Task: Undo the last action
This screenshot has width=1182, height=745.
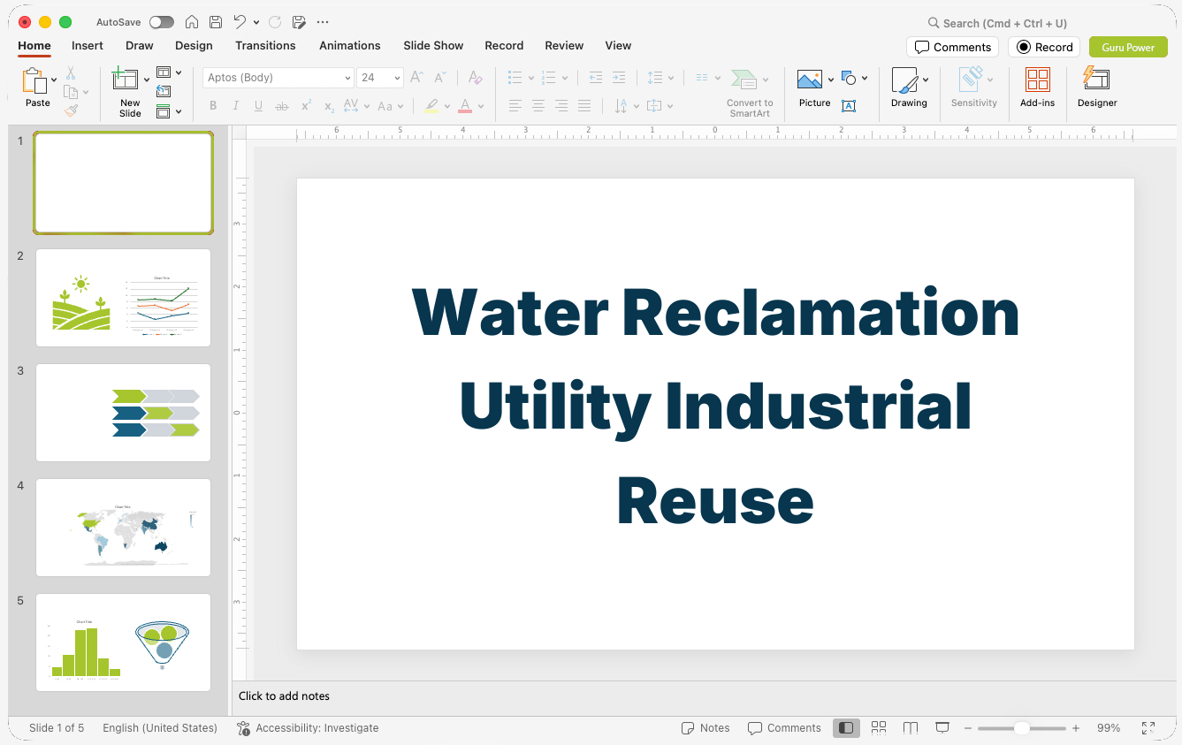Action: click(240, 22)
